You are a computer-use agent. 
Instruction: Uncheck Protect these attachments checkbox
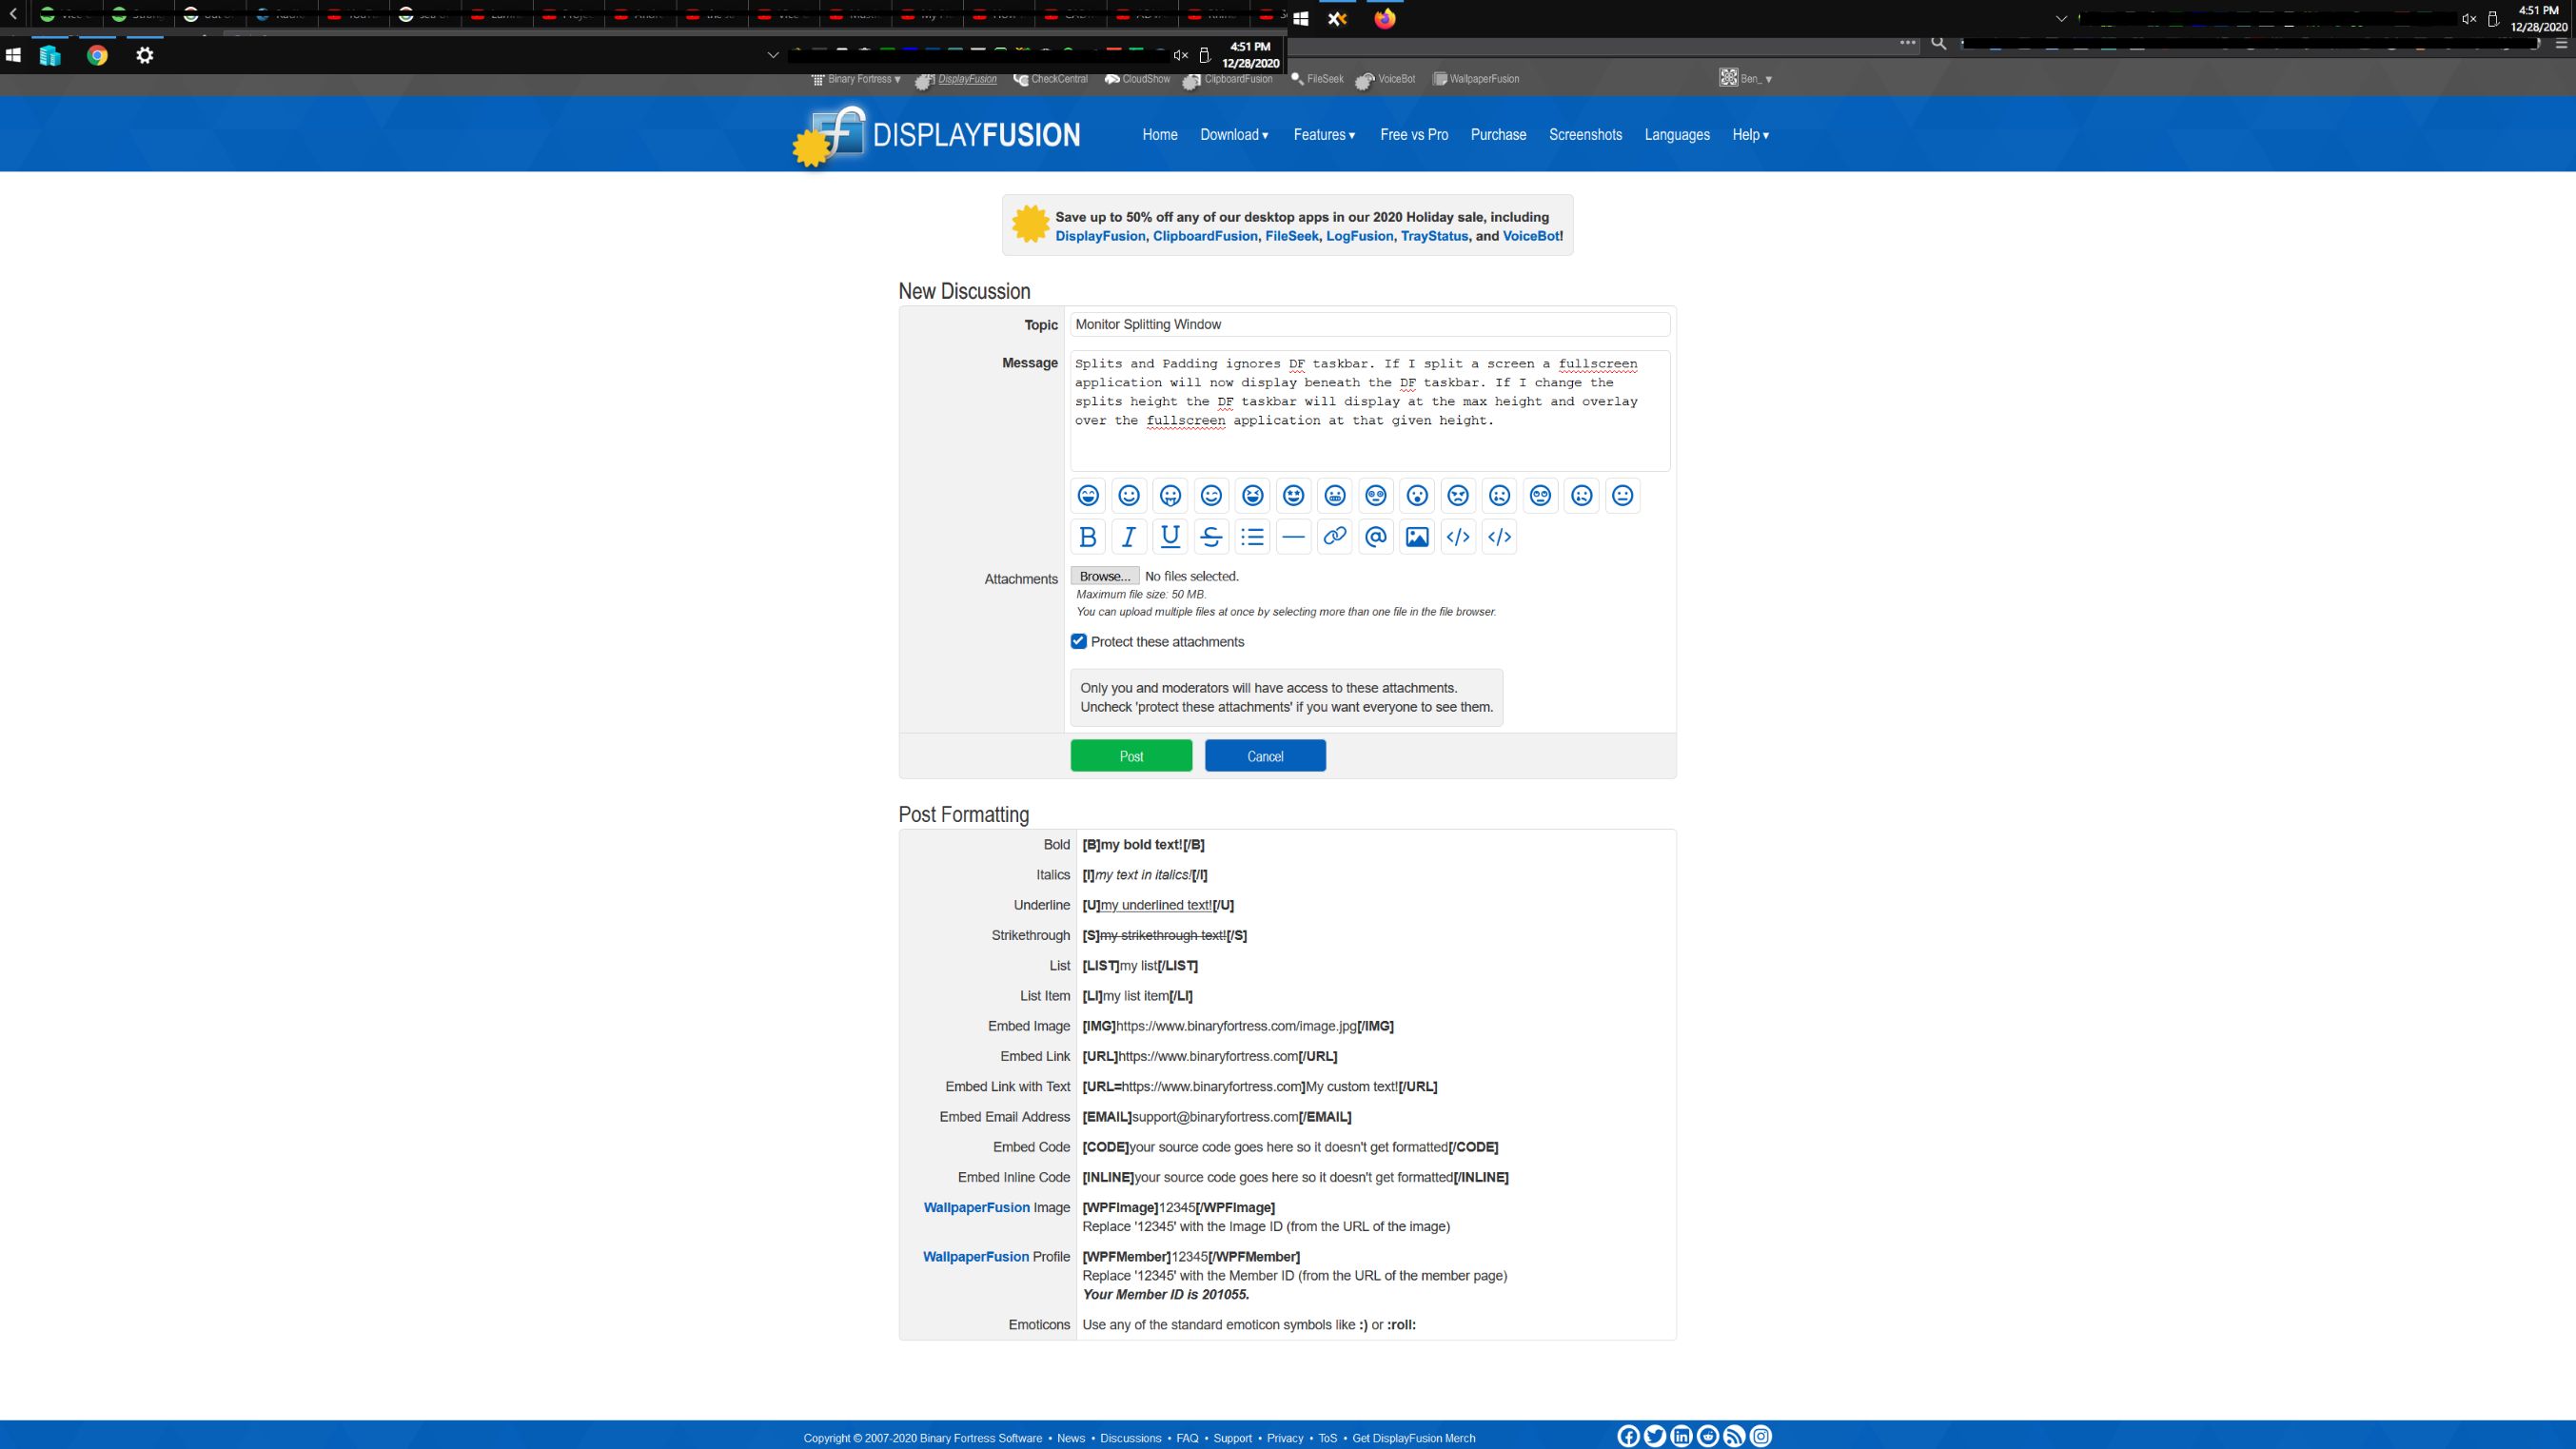1078,641
